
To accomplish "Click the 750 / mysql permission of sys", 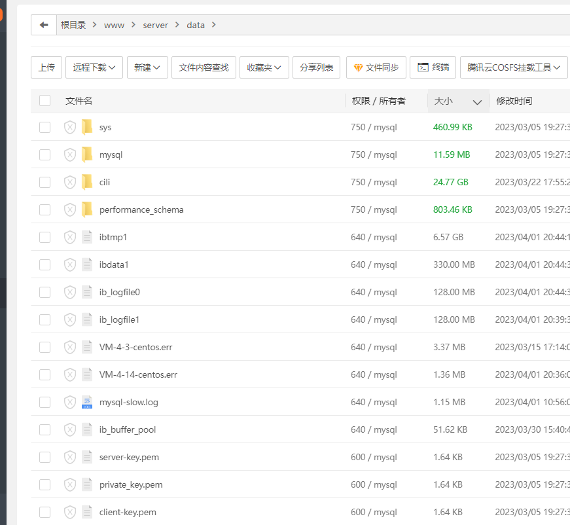I will [374, 127].
